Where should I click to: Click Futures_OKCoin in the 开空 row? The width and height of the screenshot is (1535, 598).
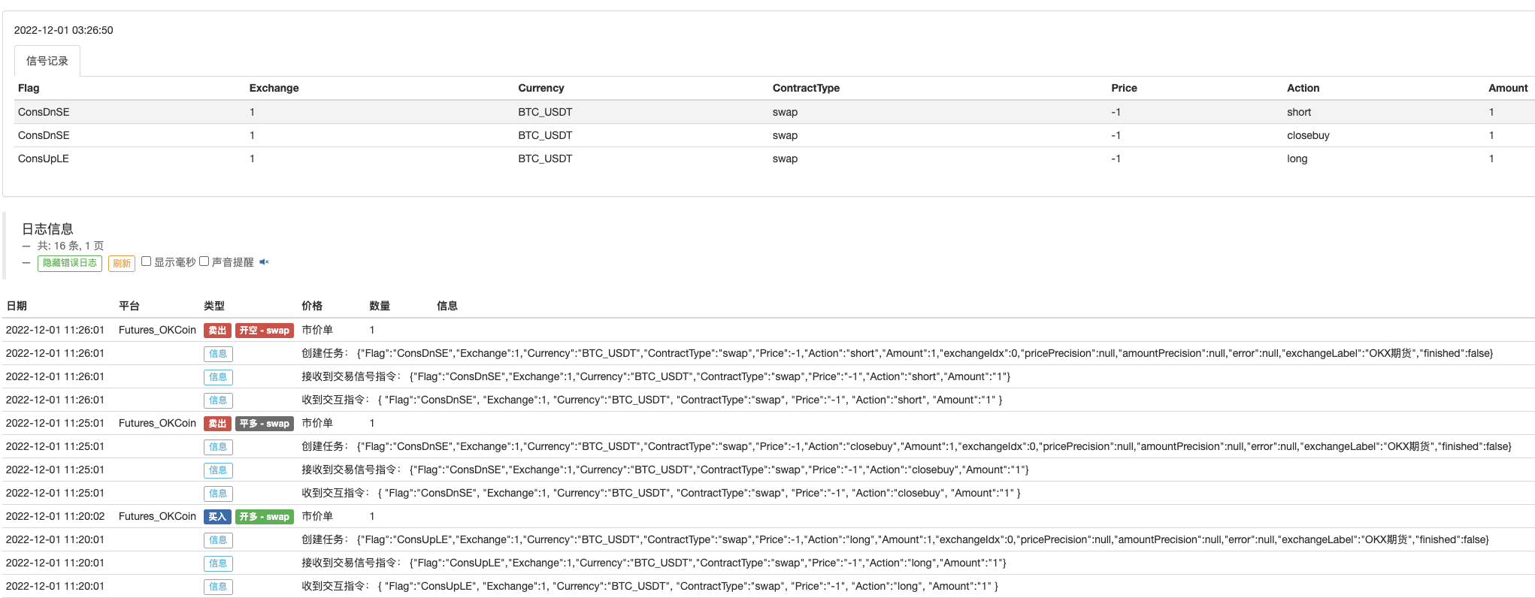[157, 330]
